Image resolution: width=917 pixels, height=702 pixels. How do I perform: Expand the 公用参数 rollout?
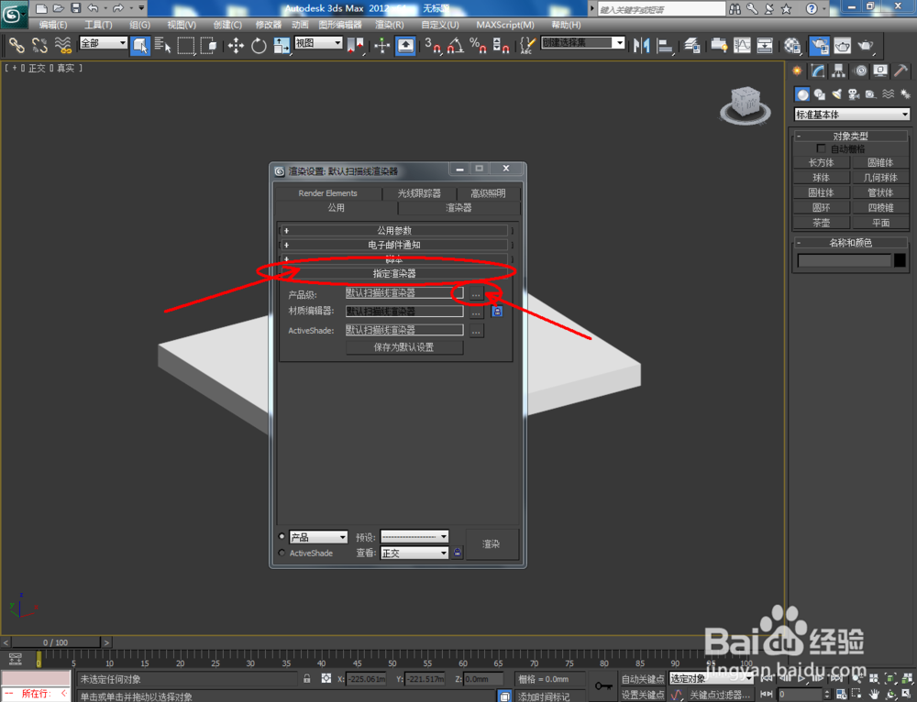tap(393, 230)
